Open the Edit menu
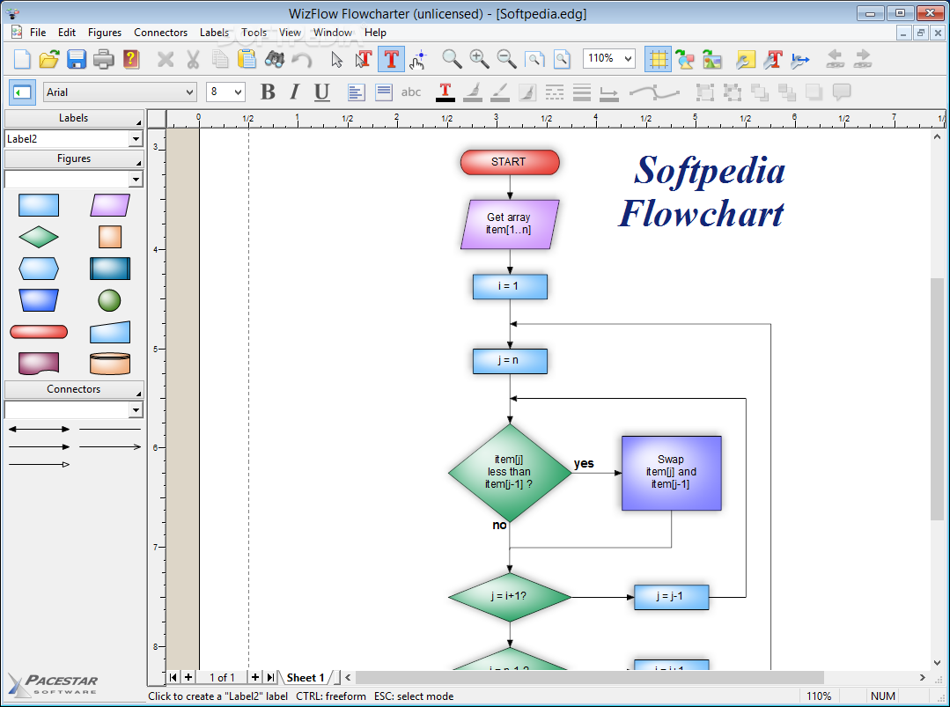 pyautogui.click(x=67, y=33)
